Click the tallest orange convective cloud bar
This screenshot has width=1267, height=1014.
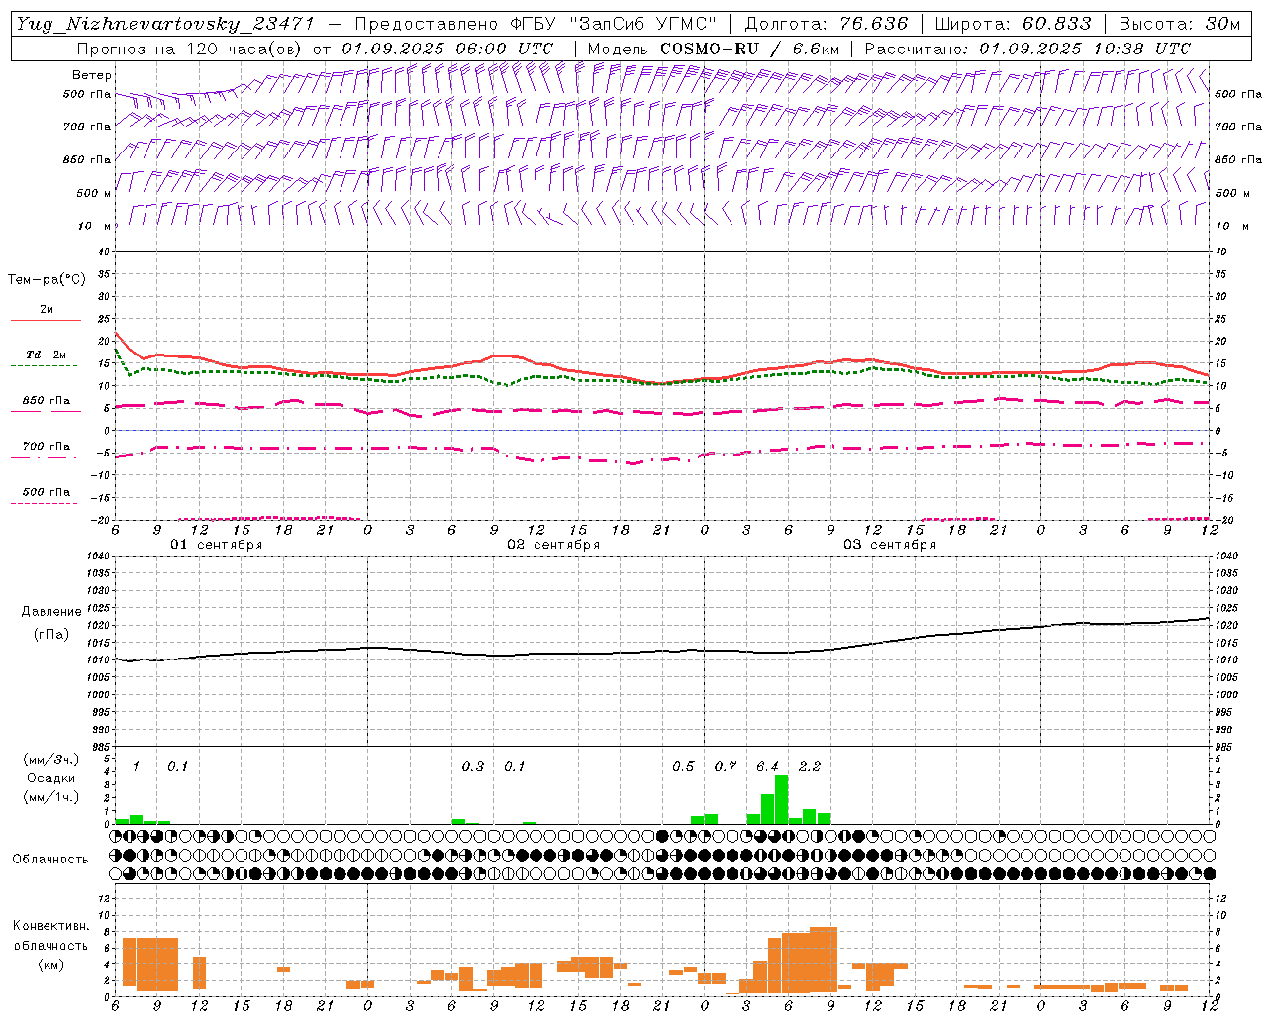coord(824,960)
